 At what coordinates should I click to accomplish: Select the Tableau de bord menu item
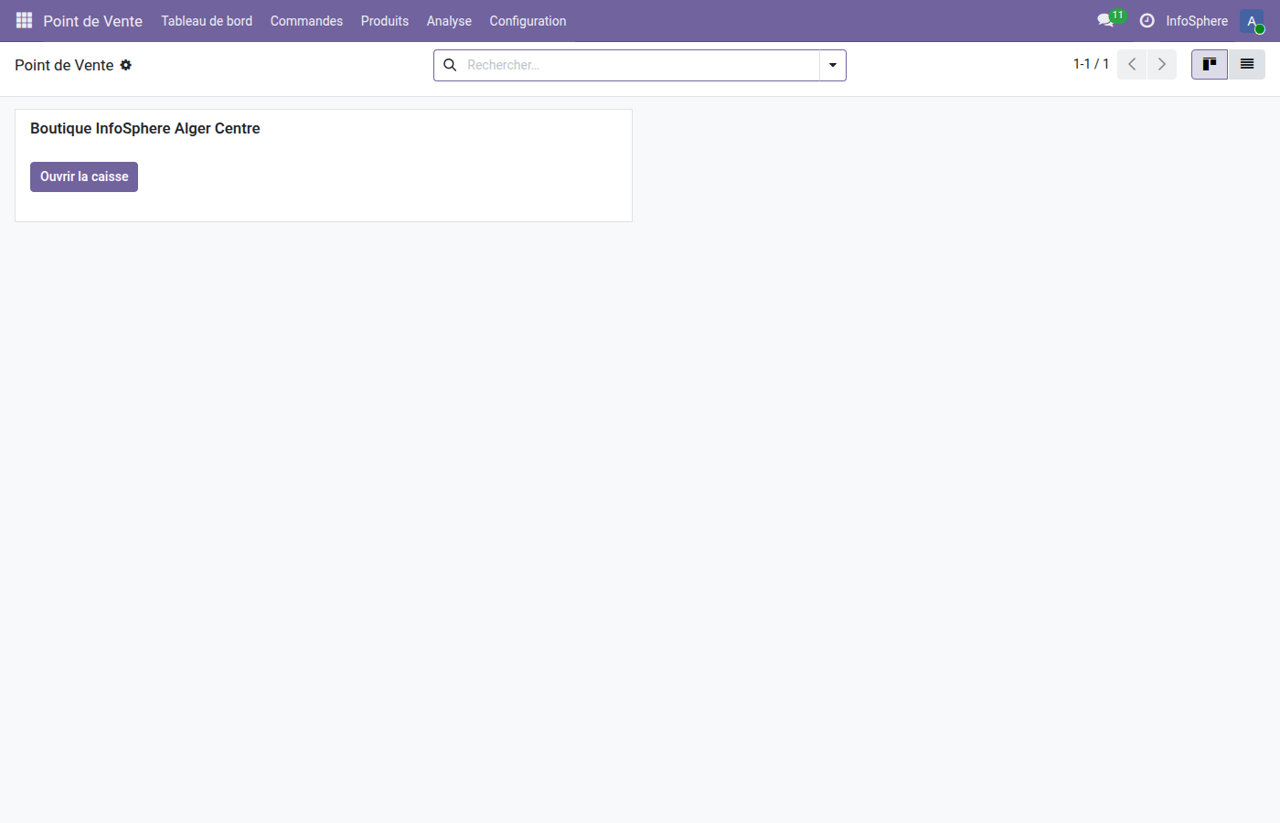[x=207, y=20]
